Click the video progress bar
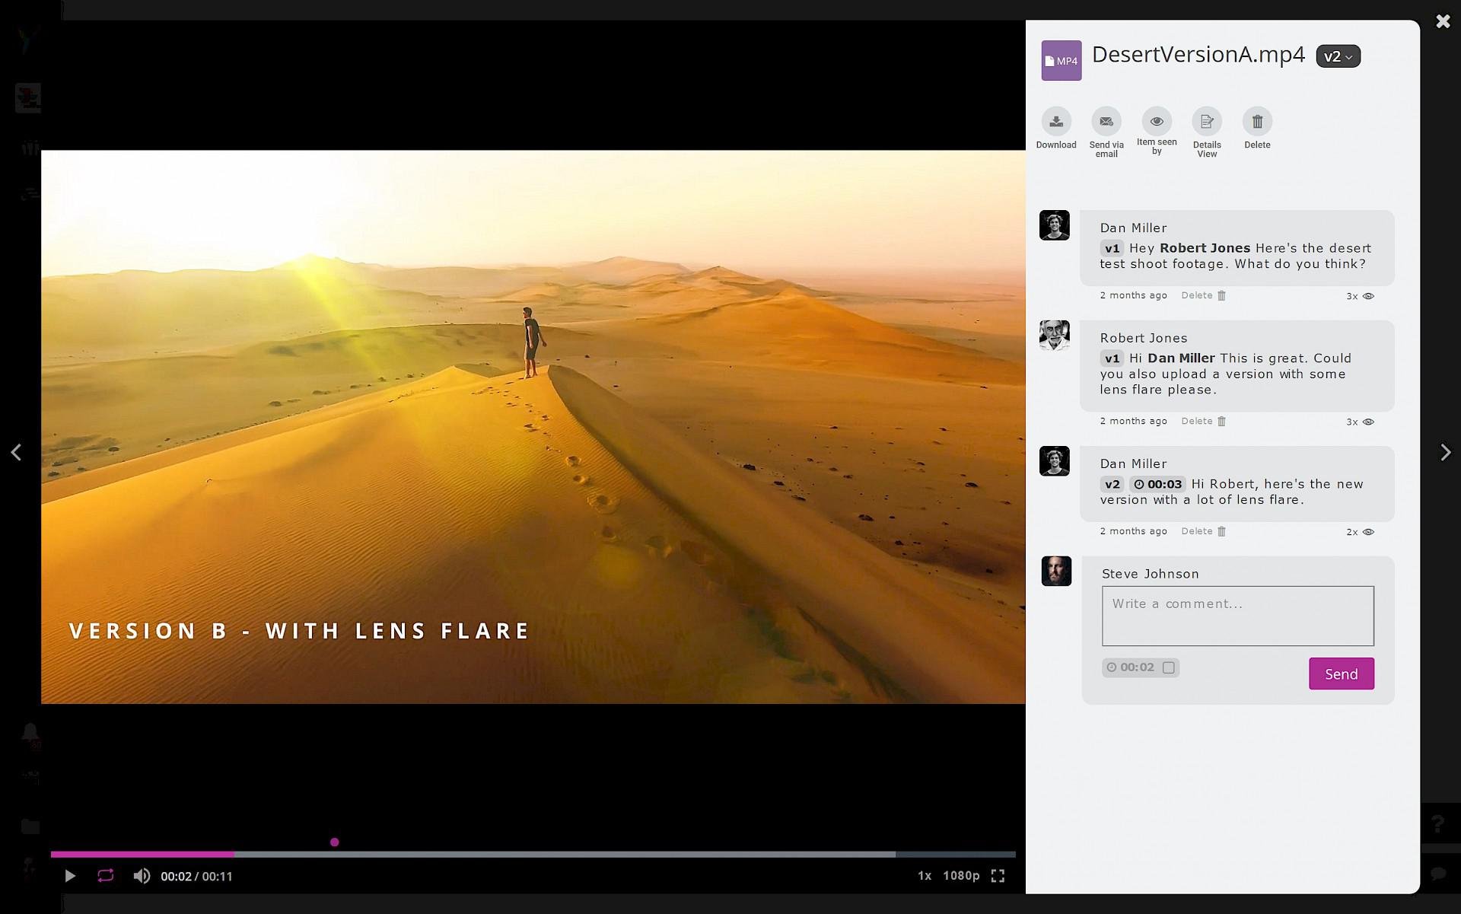This screenshot has height=914, width=1461. [533, 854]
